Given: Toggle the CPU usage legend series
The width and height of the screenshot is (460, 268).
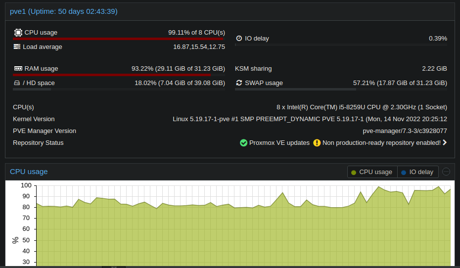Looking at the screenshot, I should coord(372,172).
